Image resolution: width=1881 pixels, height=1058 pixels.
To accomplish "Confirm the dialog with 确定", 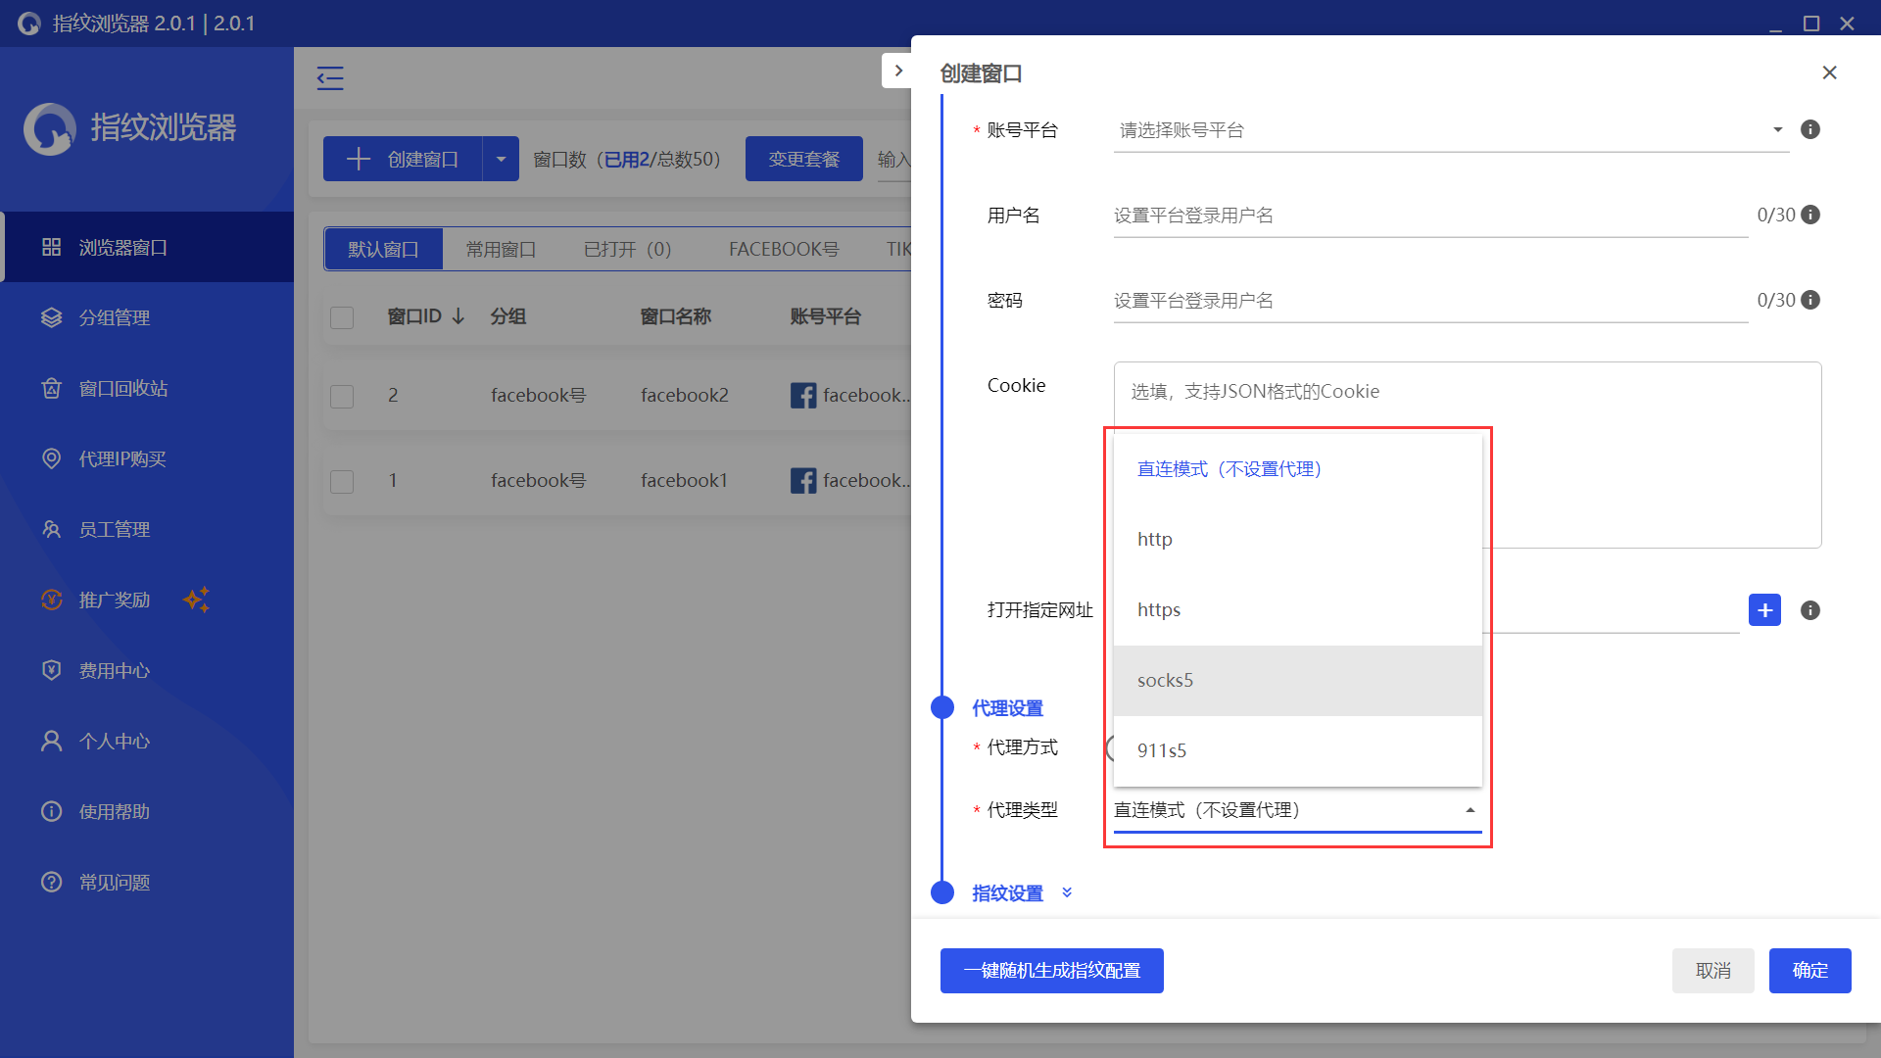I will tap(1809, 971).
